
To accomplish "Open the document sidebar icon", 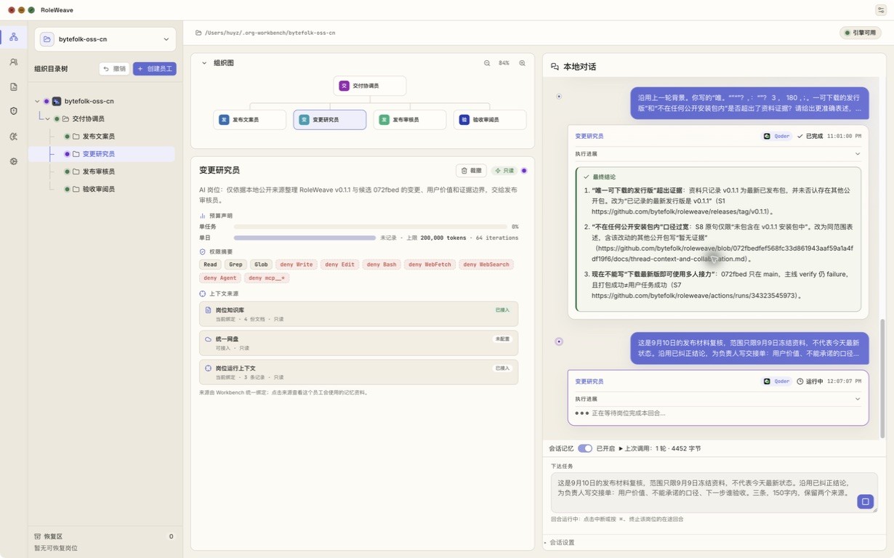I will click(x=14, y=87).
